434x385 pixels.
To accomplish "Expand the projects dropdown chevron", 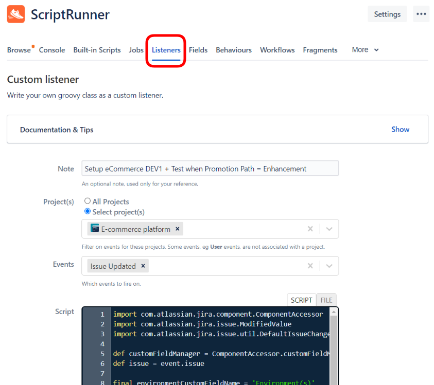I will [x=329, y=229].
